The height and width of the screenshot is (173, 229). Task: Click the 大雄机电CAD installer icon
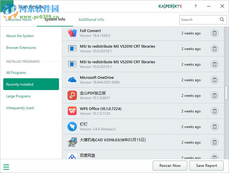[x=72, y=142]
